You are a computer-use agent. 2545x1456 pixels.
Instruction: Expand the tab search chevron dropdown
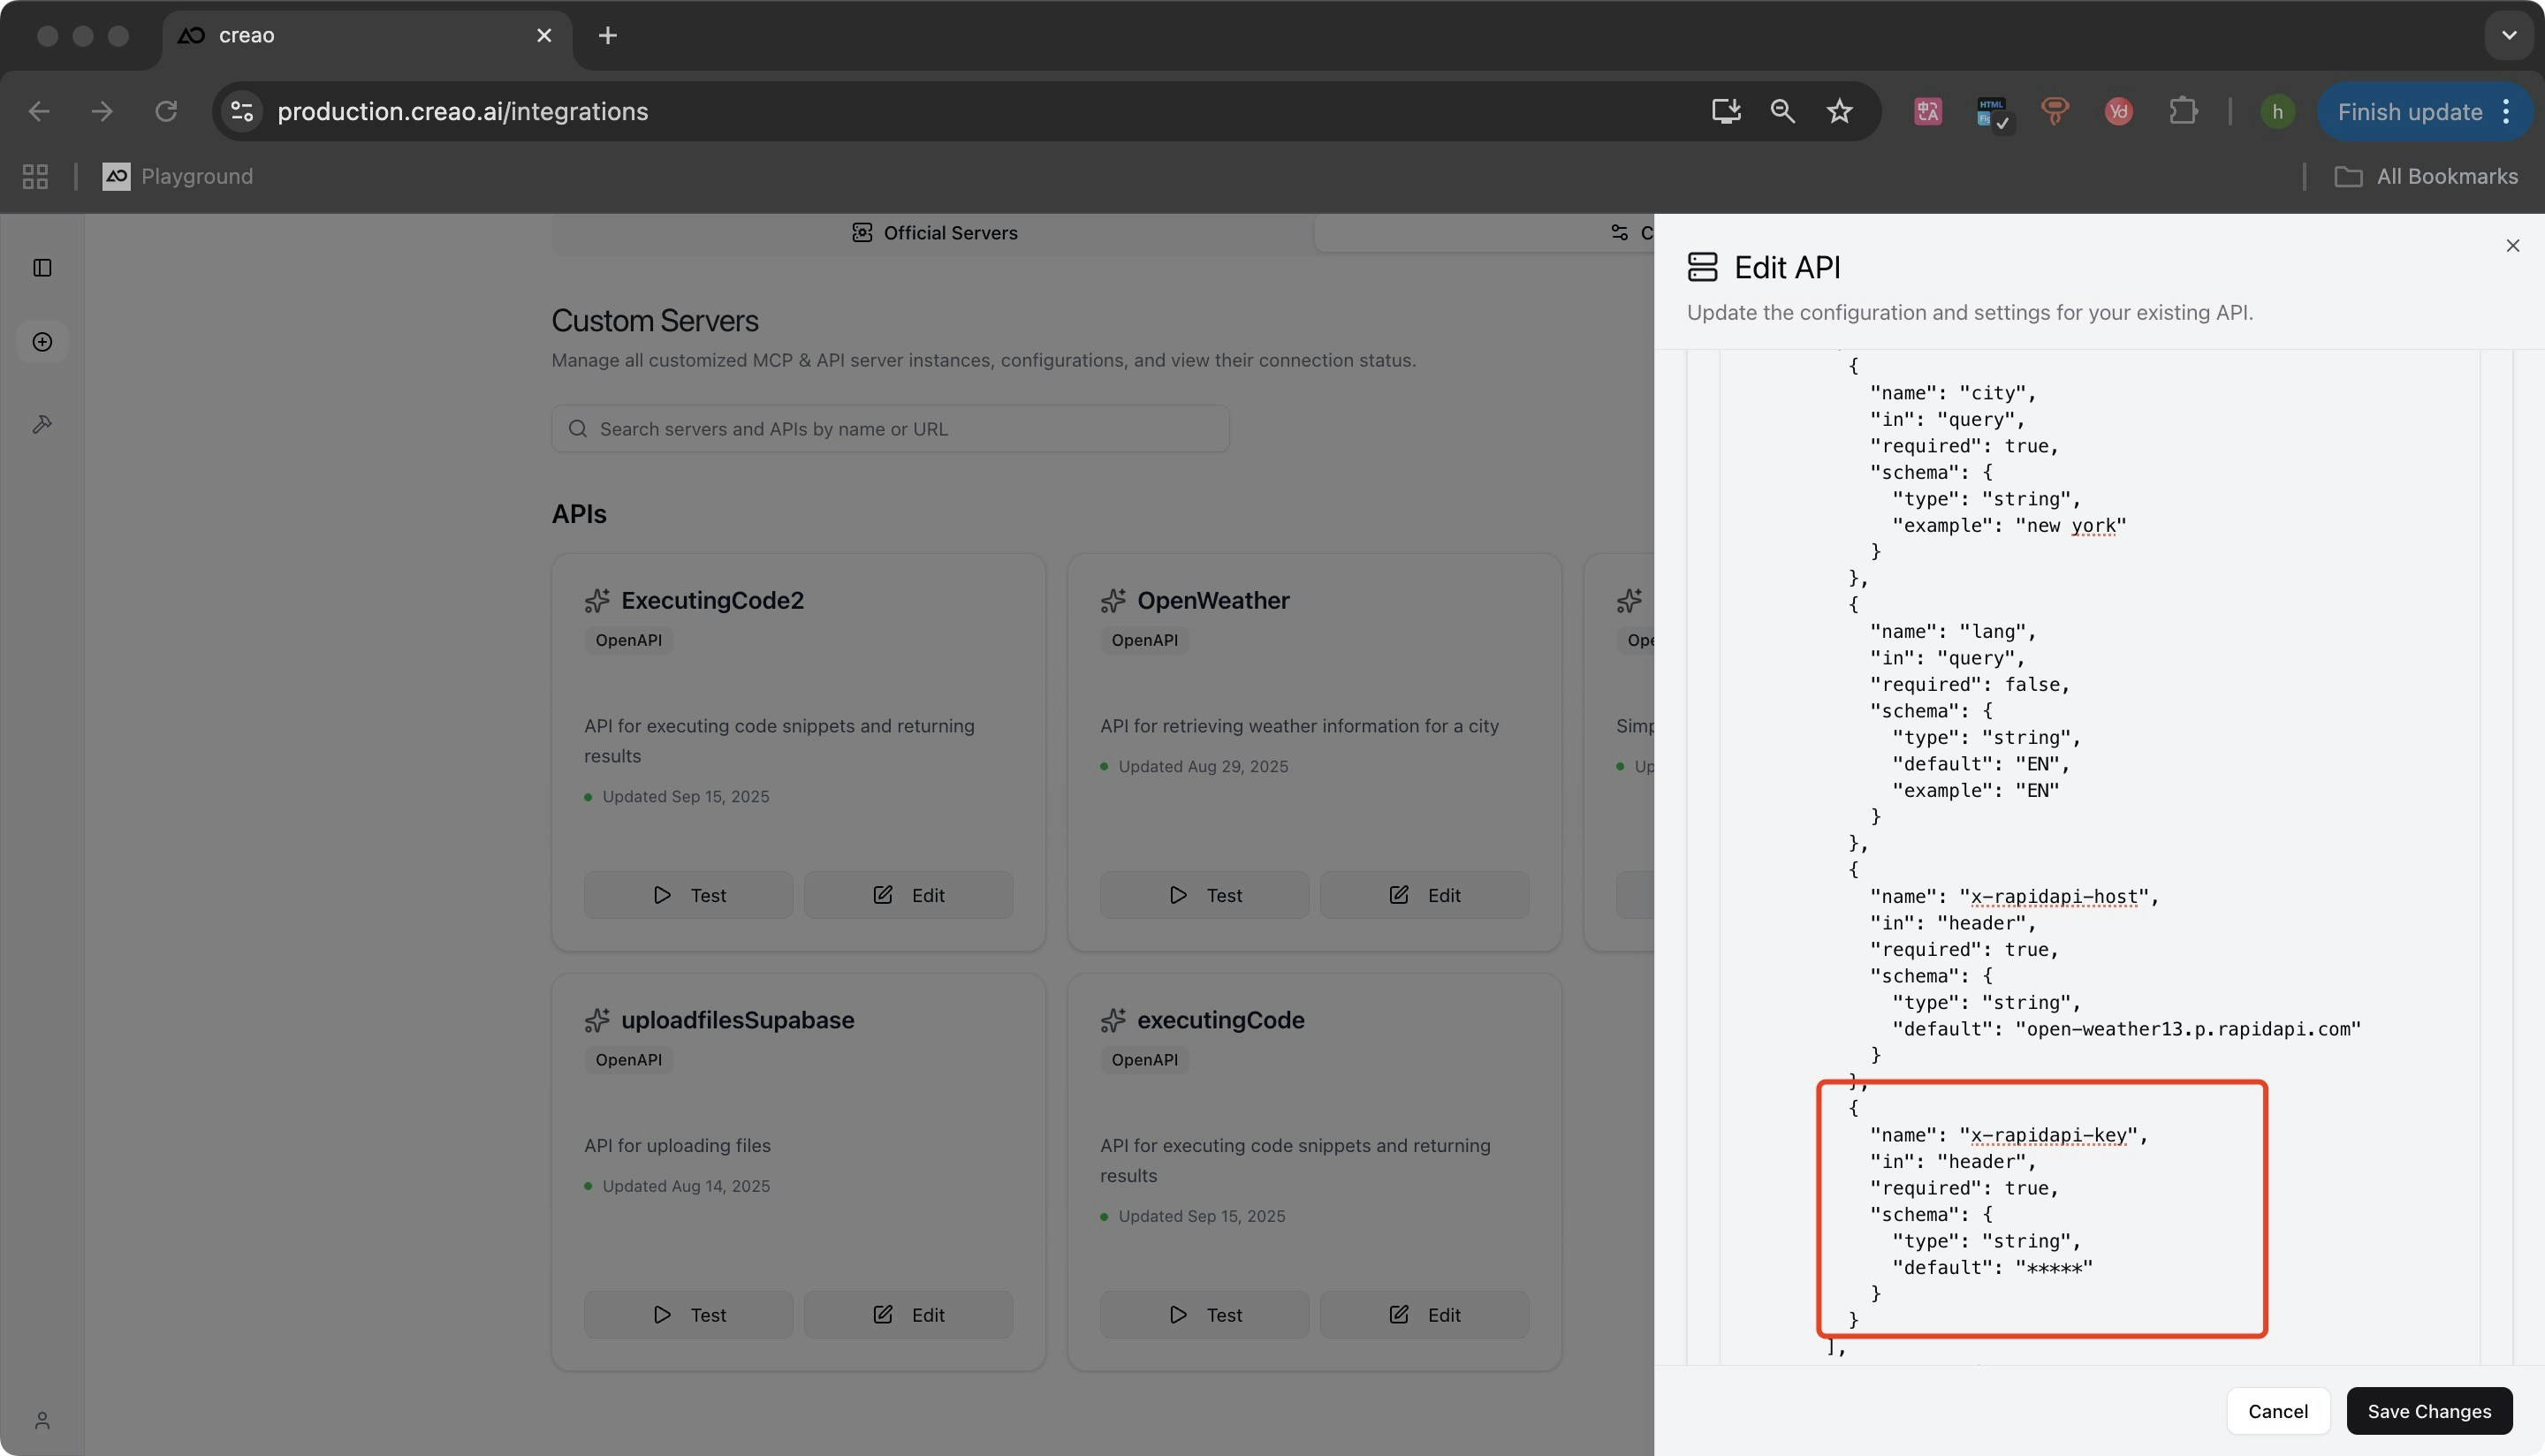[x=2508, y=36]
